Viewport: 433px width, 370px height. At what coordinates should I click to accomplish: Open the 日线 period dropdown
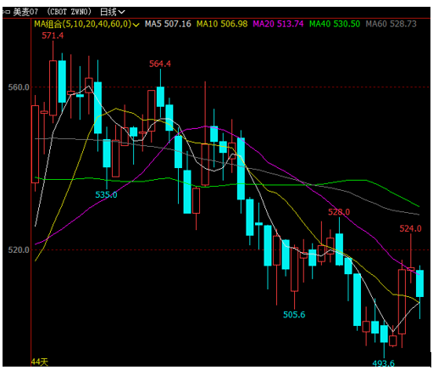113,12
